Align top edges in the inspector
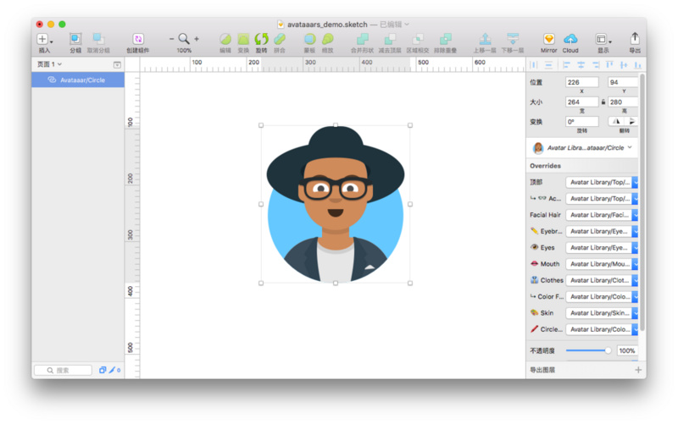This screenshot has height=424, width=678. tap(609, 65)
